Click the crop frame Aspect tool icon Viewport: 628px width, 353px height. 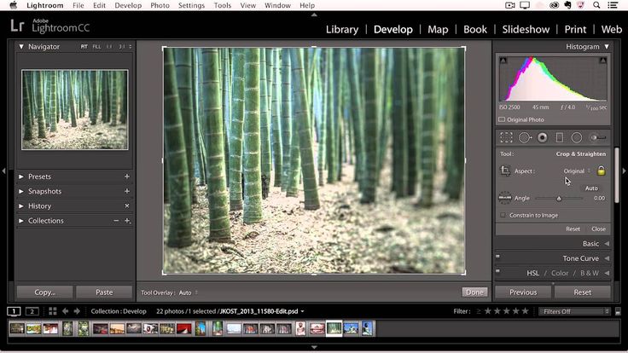point(505,171)
